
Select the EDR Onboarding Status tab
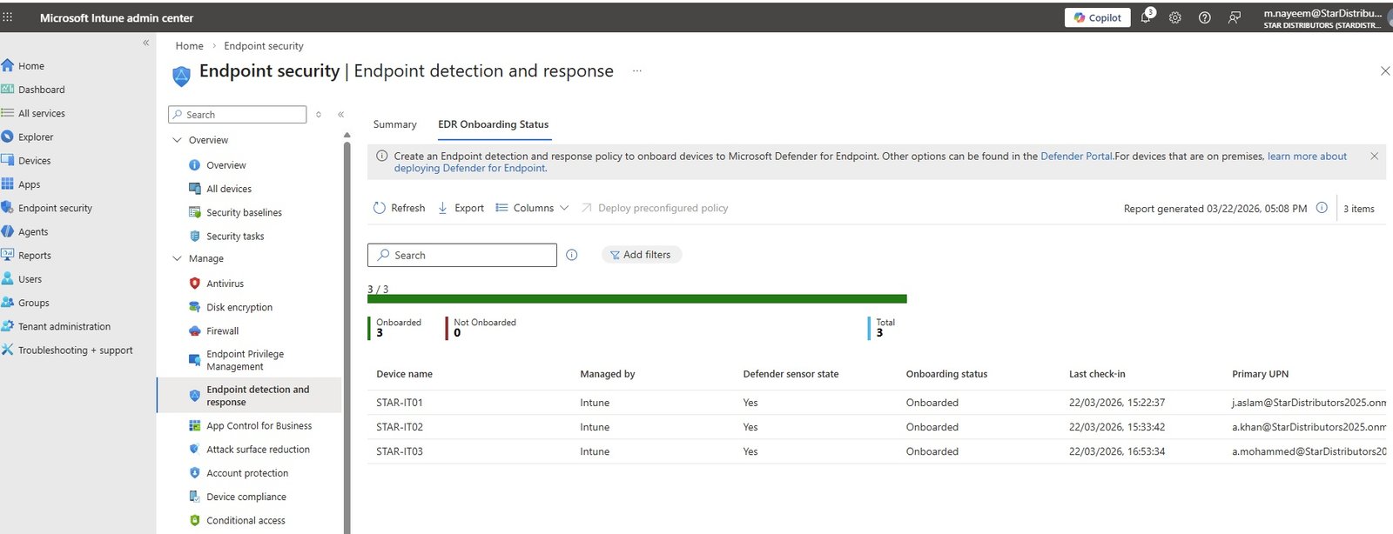click(494, 124)
